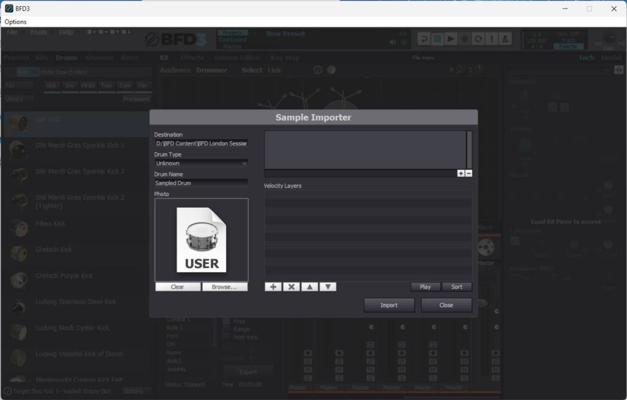Click the Destination path input field
The width and height of the screenshot is (627, 400).
pos(200,143)
